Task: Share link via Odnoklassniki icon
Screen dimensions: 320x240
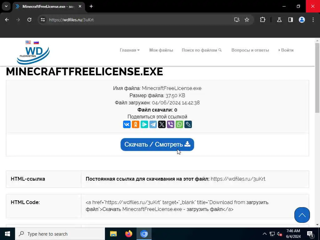Action: pyautogui.click(x=136, y=124)
